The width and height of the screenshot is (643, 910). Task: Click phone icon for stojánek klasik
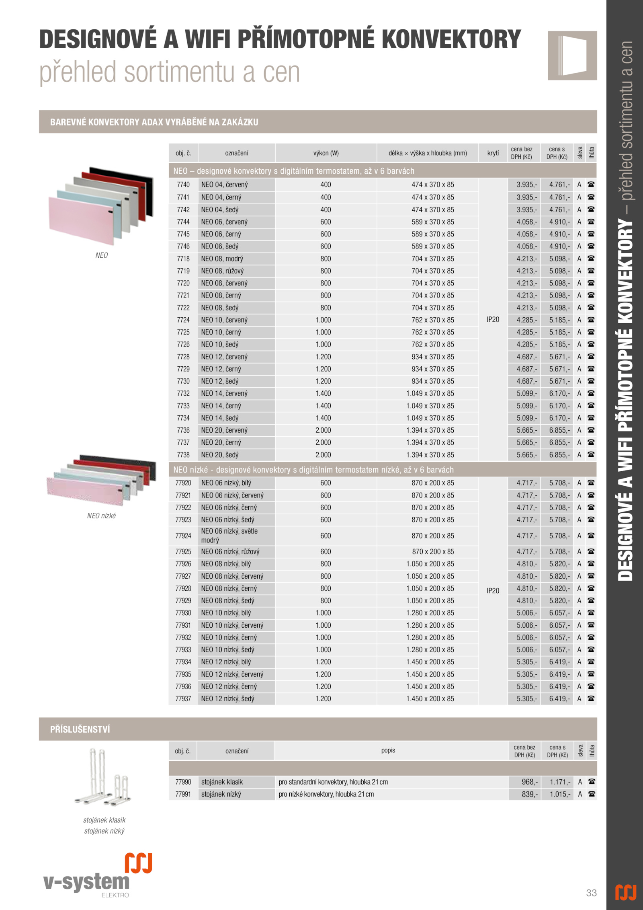[592, 782]
